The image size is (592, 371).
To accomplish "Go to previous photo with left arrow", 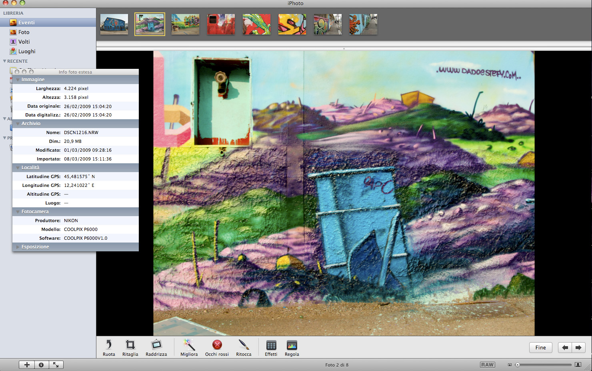I will click(565, 347).
